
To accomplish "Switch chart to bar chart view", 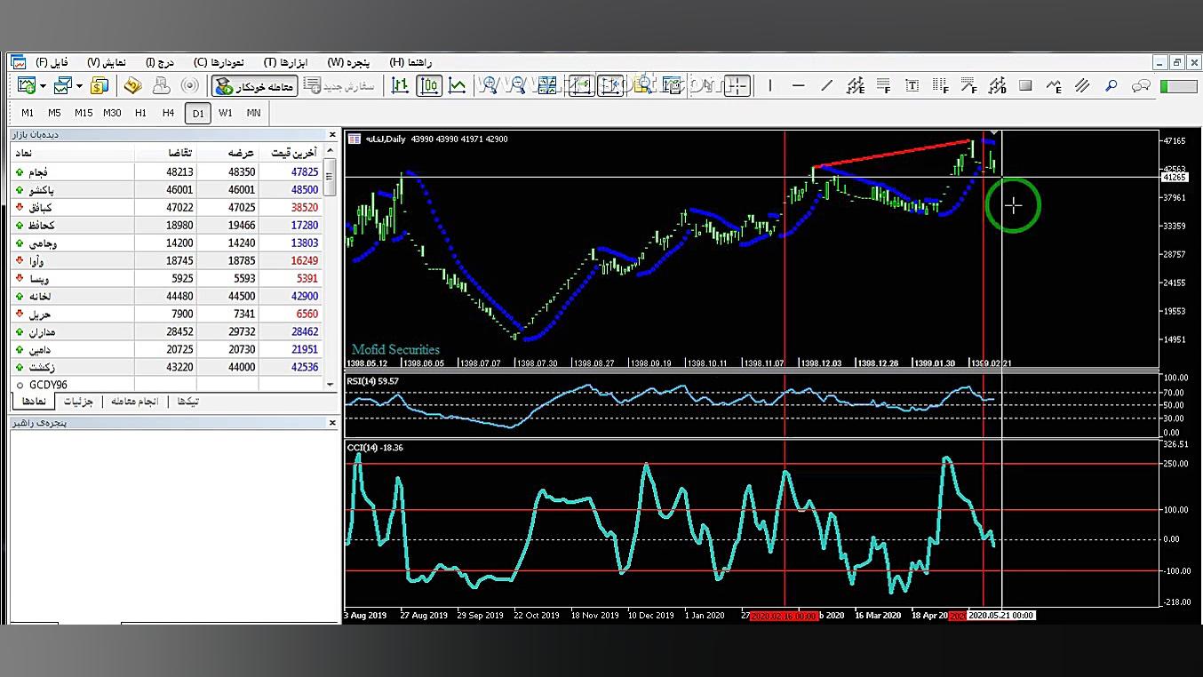I will tap(400, 86).
